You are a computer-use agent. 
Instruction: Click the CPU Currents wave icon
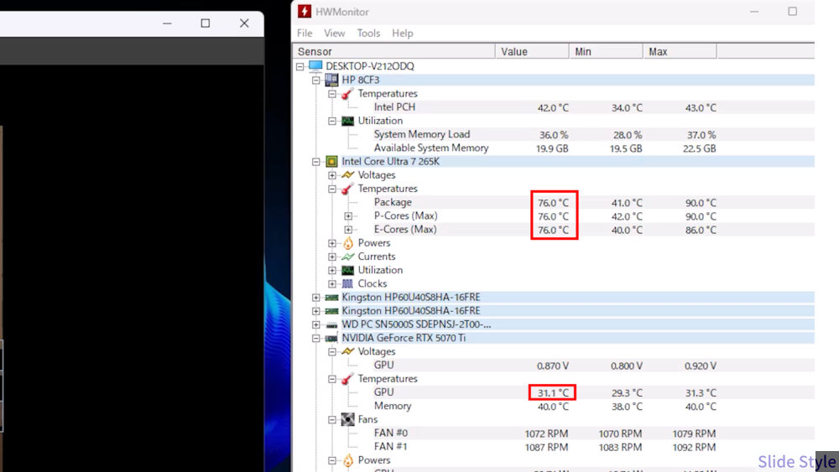click(348, 257)
